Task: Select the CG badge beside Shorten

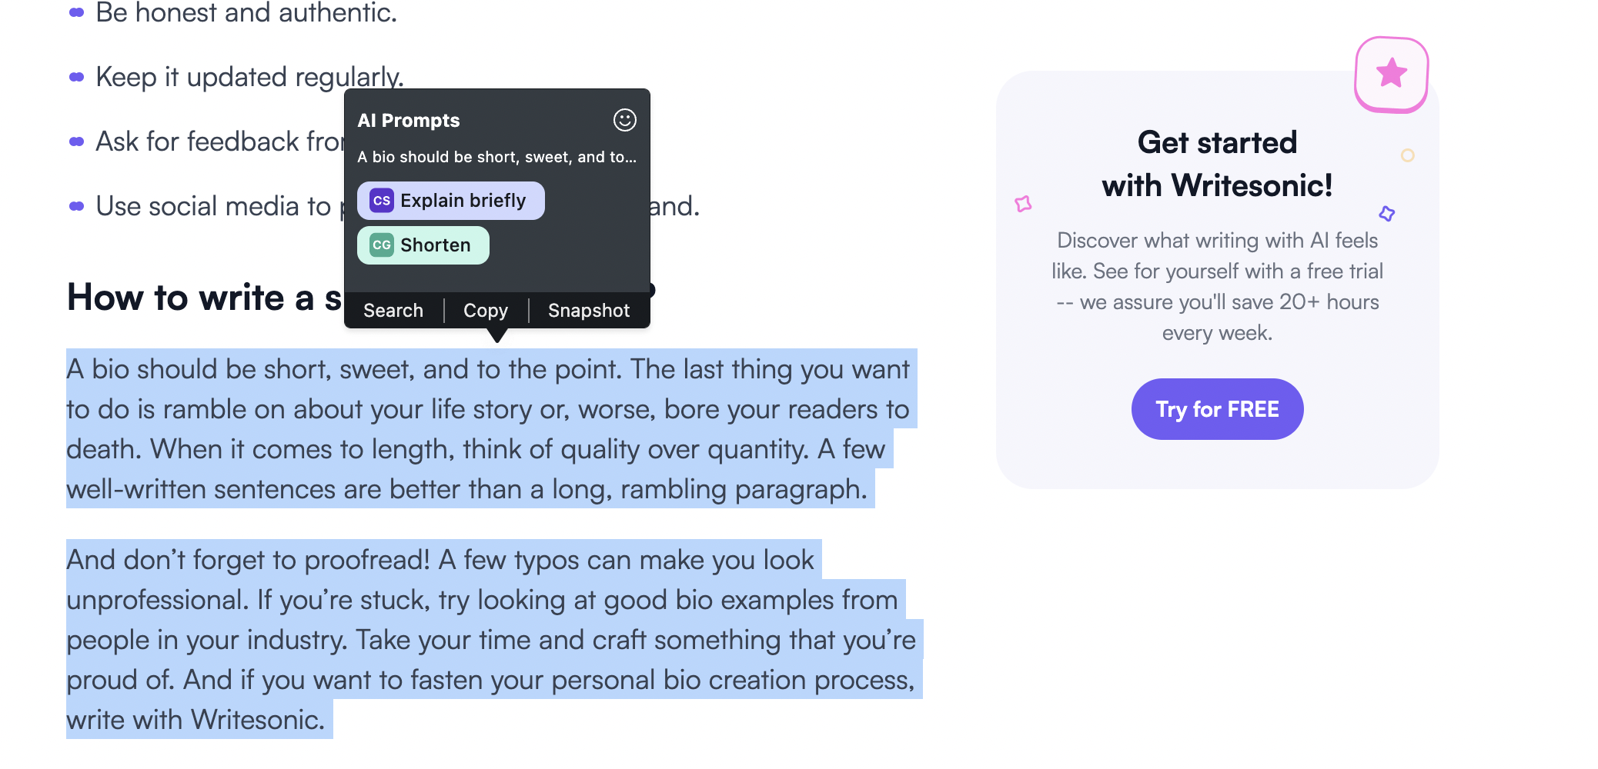Action: click(382, 245)
